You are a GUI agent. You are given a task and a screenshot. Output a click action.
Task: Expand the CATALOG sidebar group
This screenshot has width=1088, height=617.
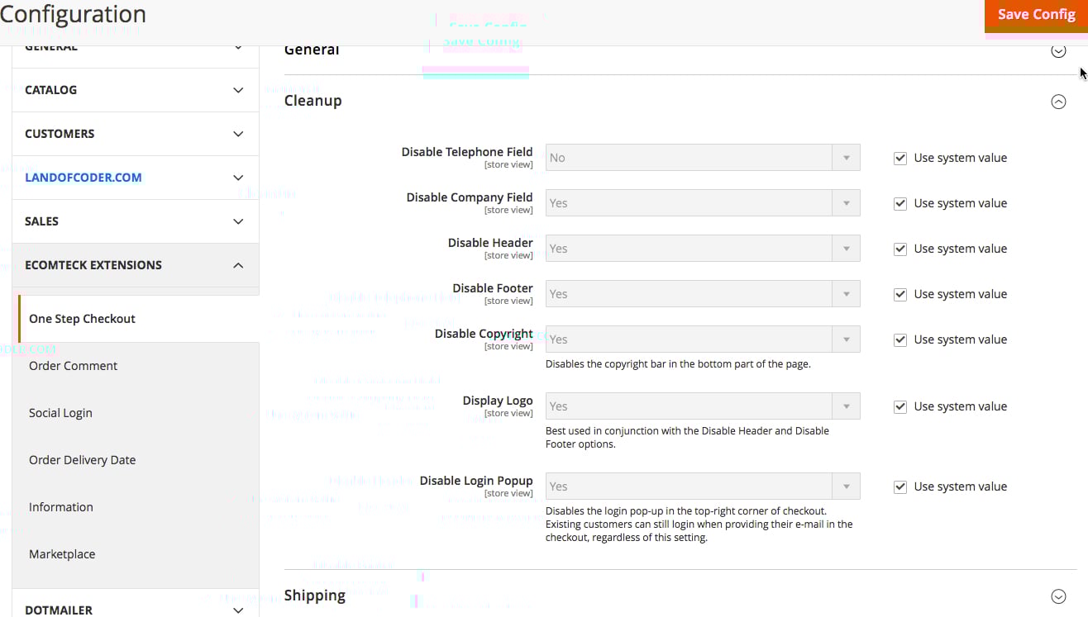(136, 90)
